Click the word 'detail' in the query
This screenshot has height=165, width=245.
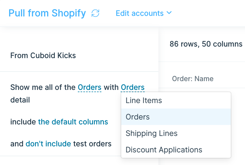tap(20, 100)
